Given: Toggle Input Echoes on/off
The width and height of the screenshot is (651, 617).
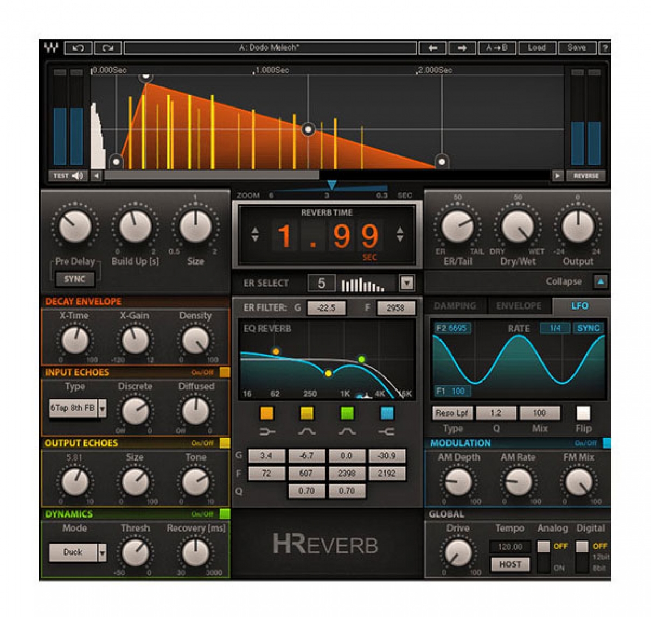Looking at the screenshot, I should click(225, 372).
